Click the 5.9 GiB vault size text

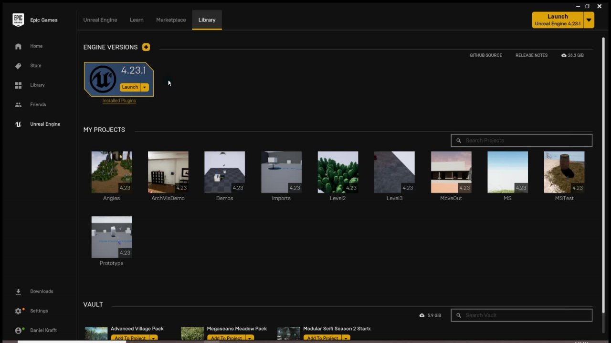434,315
